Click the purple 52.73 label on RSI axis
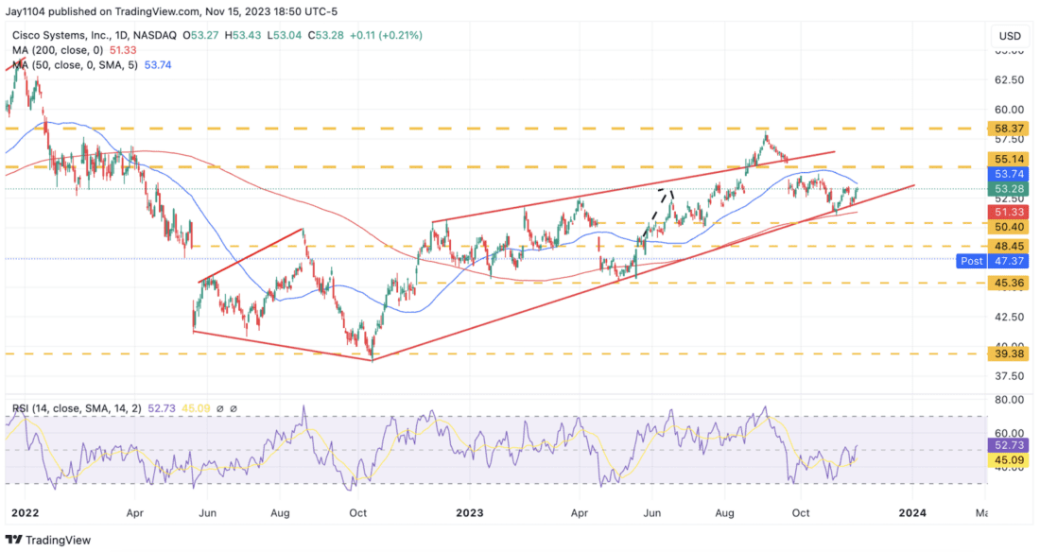 pyautogui.click(x=1009, y=445)
